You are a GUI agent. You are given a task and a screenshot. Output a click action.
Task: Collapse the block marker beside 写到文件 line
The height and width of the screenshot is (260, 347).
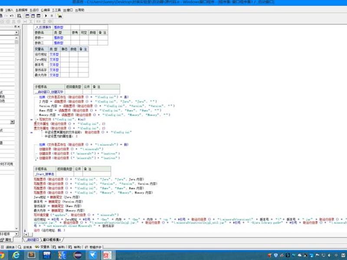[x=31, y=120]
